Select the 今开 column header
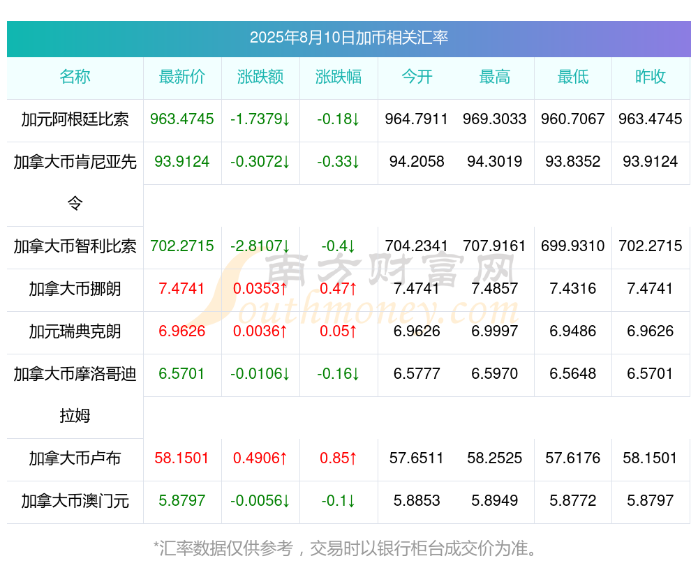 [x=417, y=77]
